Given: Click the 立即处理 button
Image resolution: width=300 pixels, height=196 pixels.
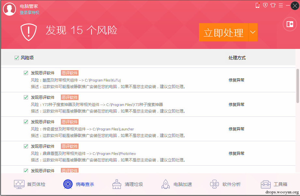Looking at the screenshot, I should 223,32.
